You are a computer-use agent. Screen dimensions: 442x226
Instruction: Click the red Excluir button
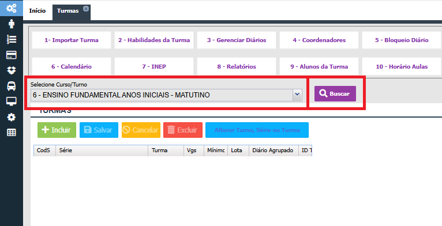[x=183, y=130]
